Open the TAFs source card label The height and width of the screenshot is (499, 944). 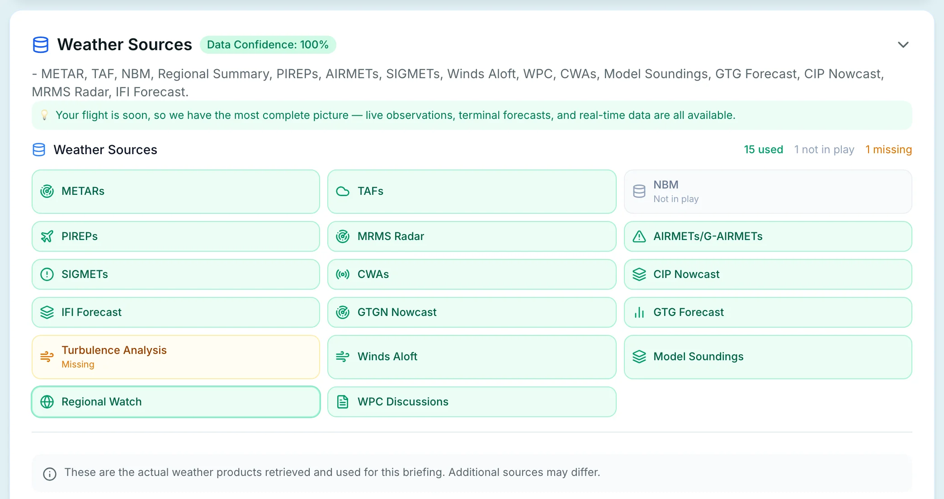[370, 191]
